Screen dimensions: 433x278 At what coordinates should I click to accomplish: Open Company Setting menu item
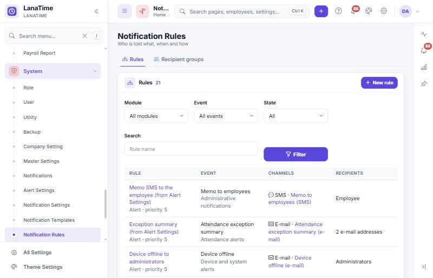pos(43,147)
